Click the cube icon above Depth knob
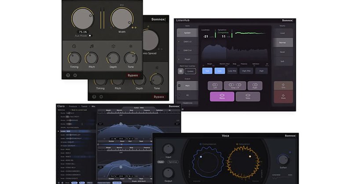This screenshot has width=352, height=184. pyautogui.click(x=114, y=47)
